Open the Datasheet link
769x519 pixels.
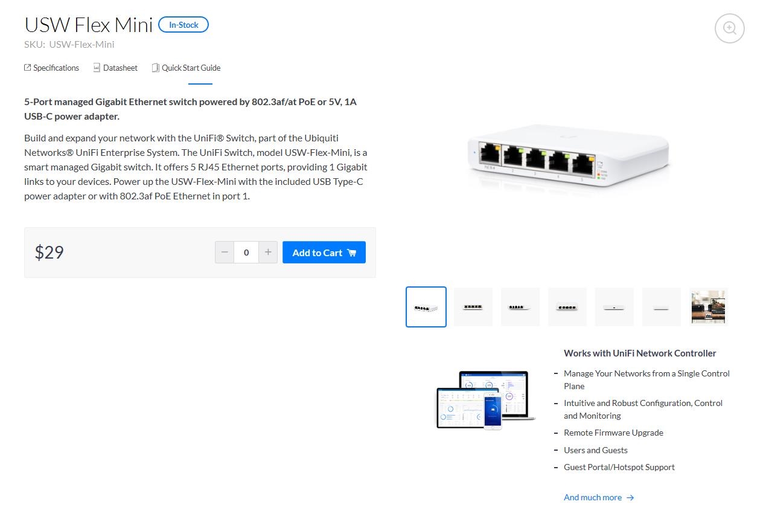[x=120, y=68]
